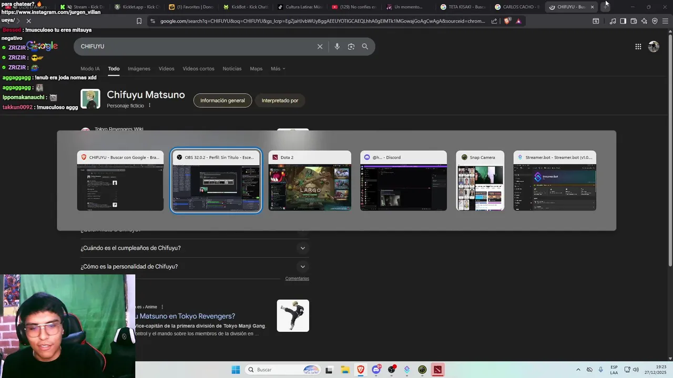Open the Google apps grid
This screenshot has width=673, height=378.
click(x=638, y=46)
